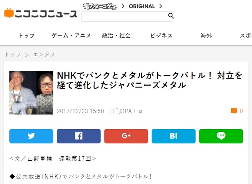The width and height of the screenshot is (252, 184).
Task: Click chevron after Denfaminico Gamer logo
Action: 123,6
